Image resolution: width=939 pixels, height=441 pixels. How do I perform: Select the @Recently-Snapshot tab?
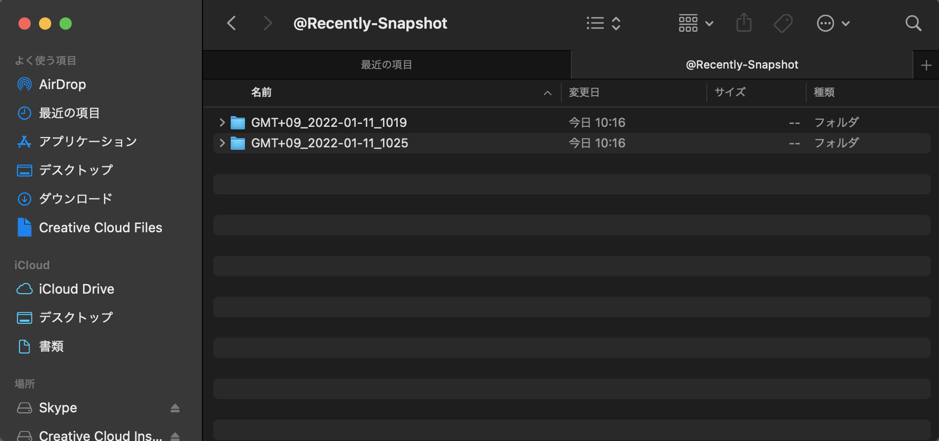click(x=742, y=65)
